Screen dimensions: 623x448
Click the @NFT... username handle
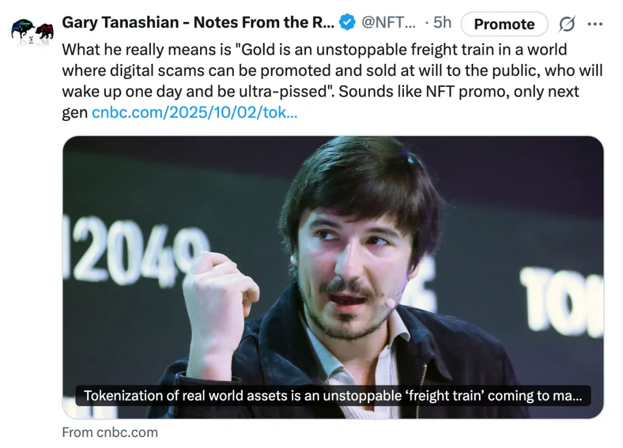click(x=389, y=23)
